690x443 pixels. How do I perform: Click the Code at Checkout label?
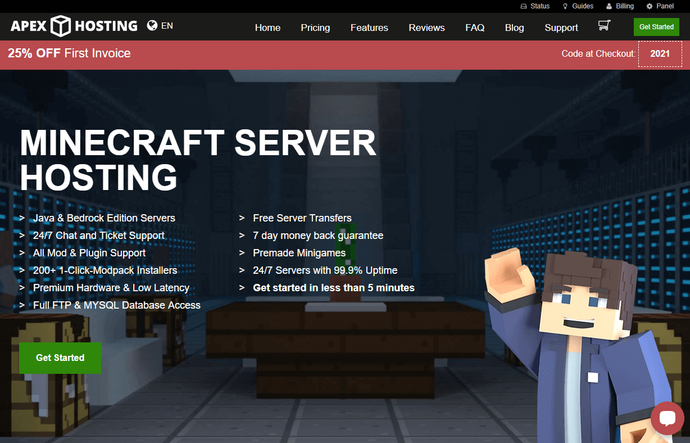pos(598,54)
